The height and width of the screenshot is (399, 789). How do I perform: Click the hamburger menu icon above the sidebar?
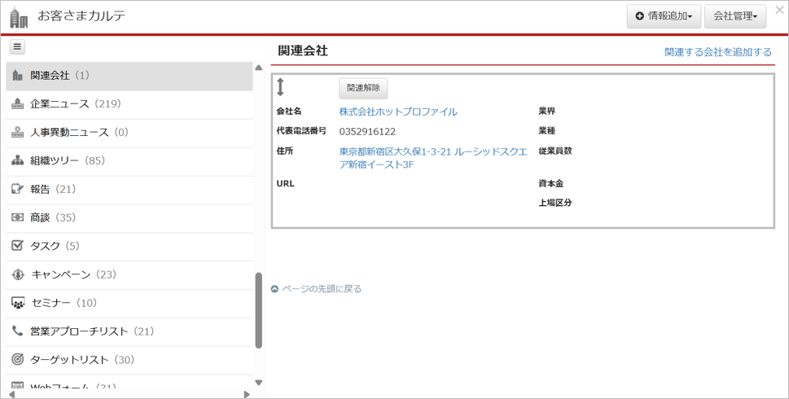17,47
